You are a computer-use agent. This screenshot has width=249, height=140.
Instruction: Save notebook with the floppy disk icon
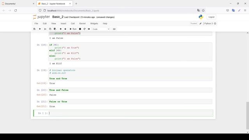pos(34,29)
